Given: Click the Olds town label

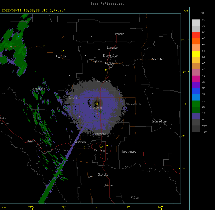Looking at the screenshot, I should pos(97,98).
